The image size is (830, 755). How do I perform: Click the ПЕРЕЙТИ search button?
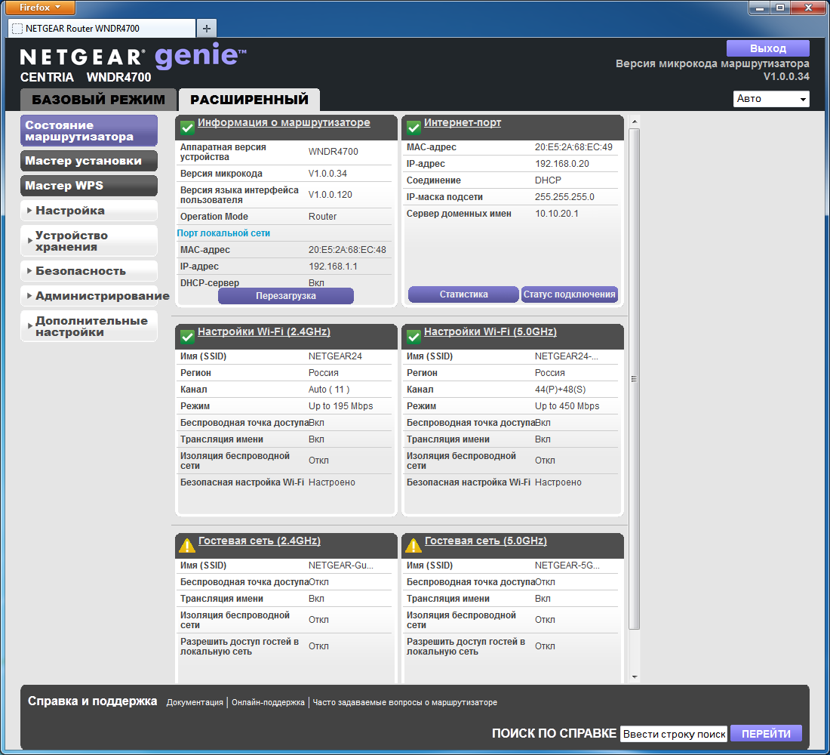pyautogui.click(x=766, y=734)
